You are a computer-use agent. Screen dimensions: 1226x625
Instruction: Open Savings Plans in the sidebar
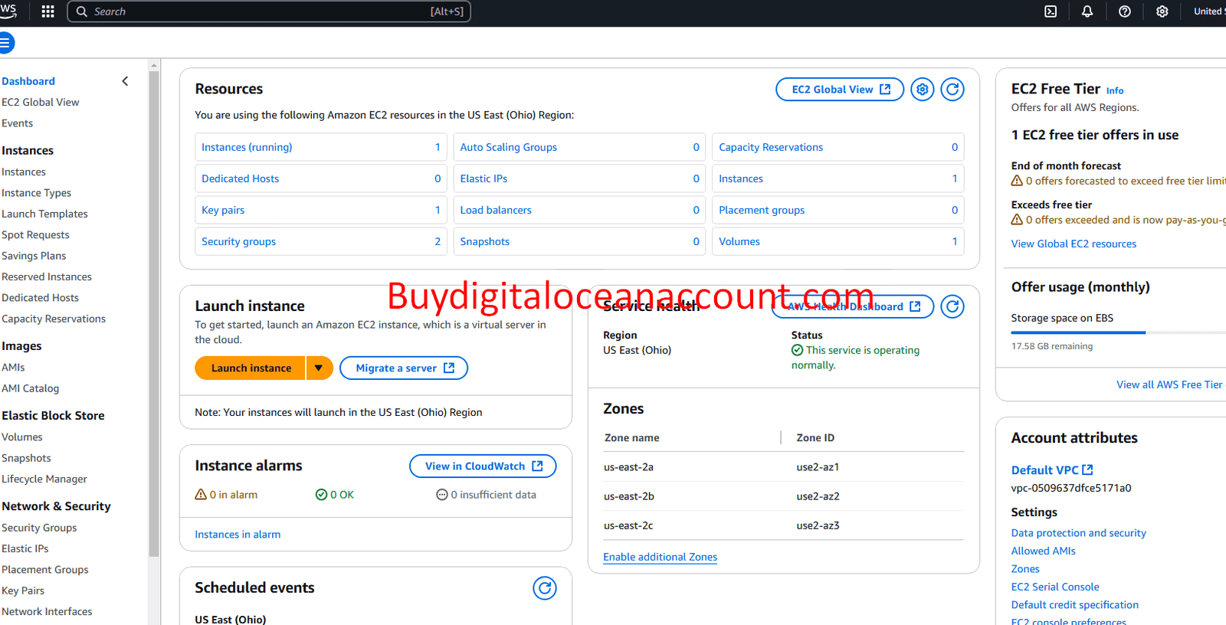[x=34, y=256]
